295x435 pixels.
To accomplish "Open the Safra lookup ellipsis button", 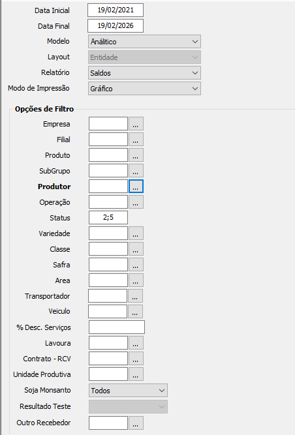I will pos(136,265).
